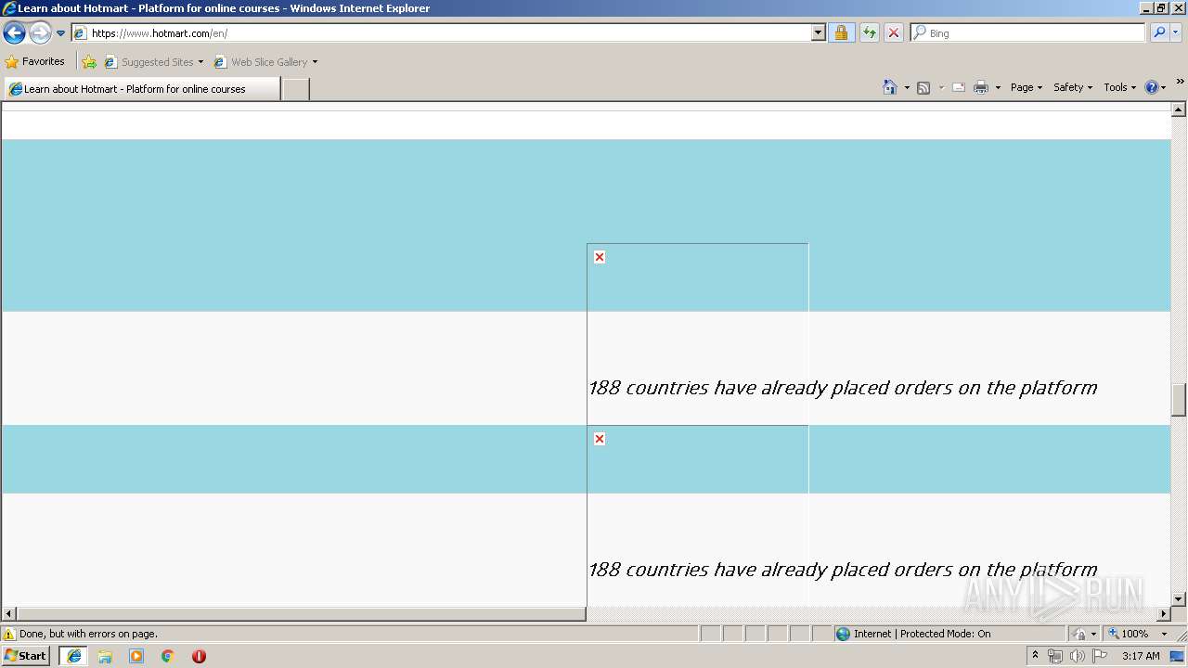Launch Chrome from the taskbar
This screenshot has height=668, width=1188.
pos(168,656)
